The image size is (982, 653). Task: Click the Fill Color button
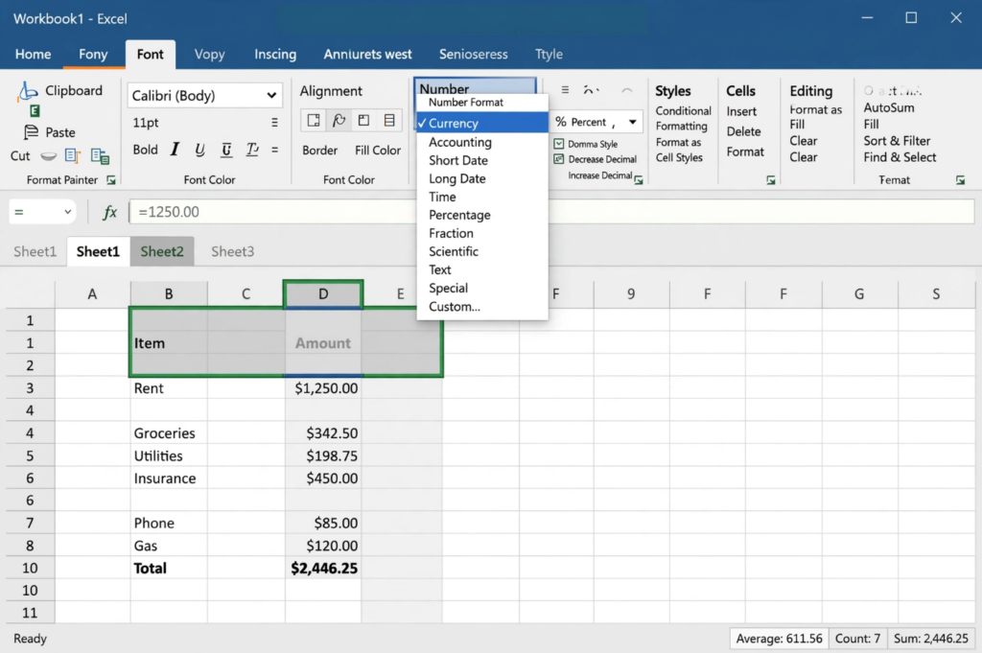(378, 151)
